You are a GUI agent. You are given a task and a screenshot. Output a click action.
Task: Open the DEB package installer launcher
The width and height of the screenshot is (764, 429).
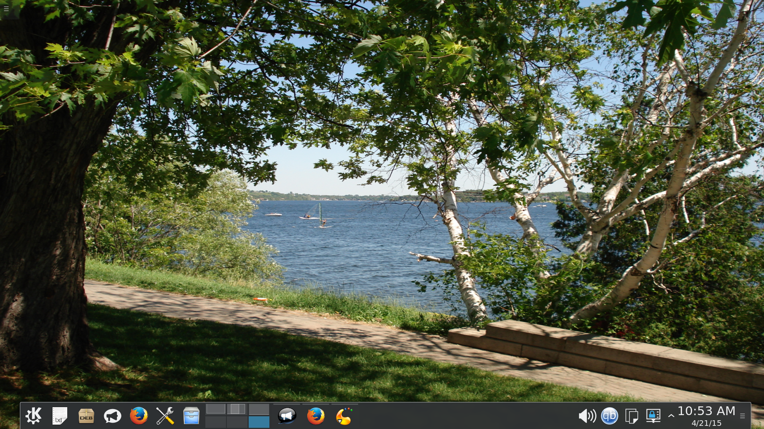pos(86,416)
